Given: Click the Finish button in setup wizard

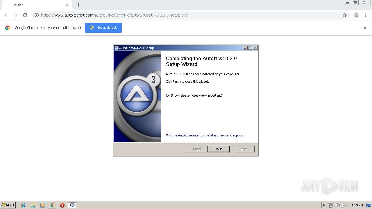Looking at the screenshot, I should (x=219, y=149).
